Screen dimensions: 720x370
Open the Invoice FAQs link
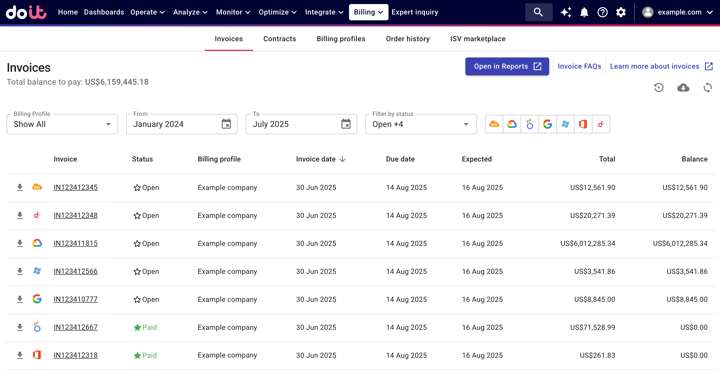coord(579,66)
